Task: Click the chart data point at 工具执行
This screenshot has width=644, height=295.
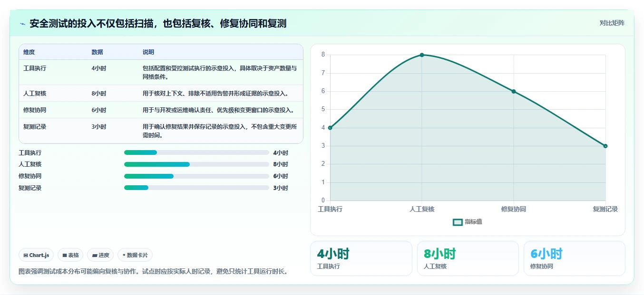Action: point(330,128)
